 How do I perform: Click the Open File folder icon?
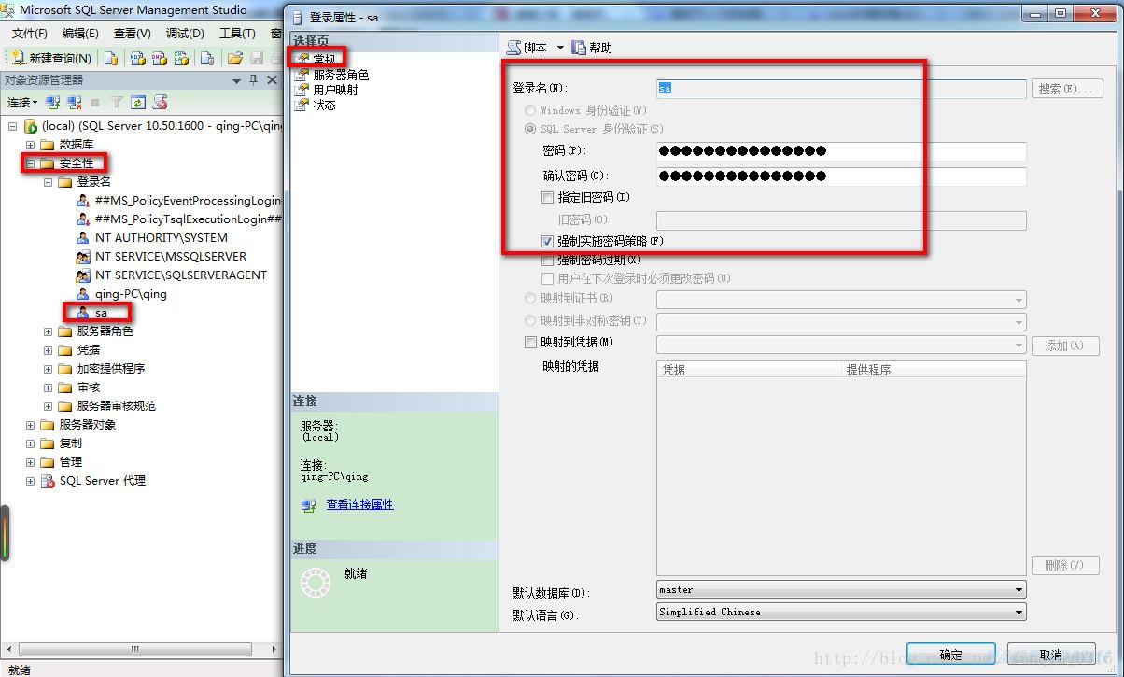click(235, 58)
